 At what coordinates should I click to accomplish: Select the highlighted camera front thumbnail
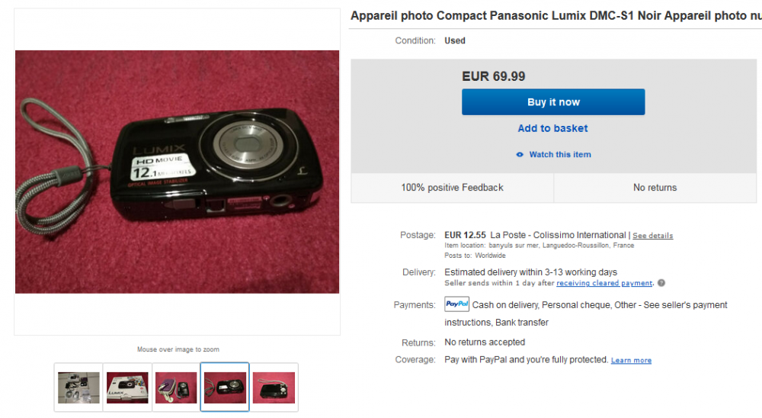coord(225,387)
